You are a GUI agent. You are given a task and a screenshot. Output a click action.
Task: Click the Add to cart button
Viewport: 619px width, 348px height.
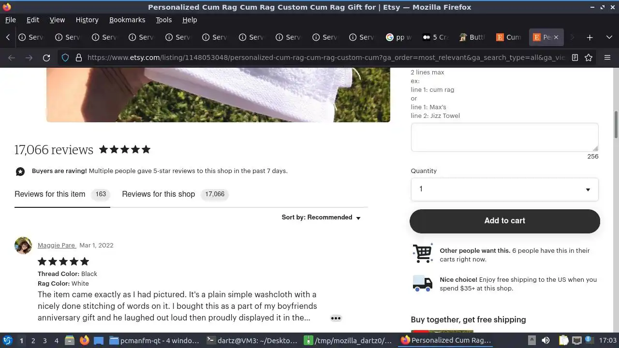tap(504, 221)
